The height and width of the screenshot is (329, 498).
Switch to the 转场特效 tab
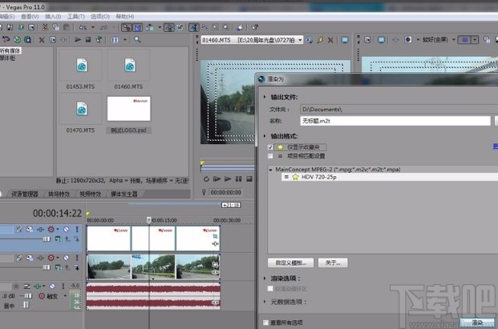[59, 194]
